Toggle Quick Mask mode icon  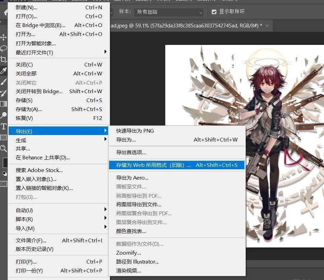tap(3, 184)
